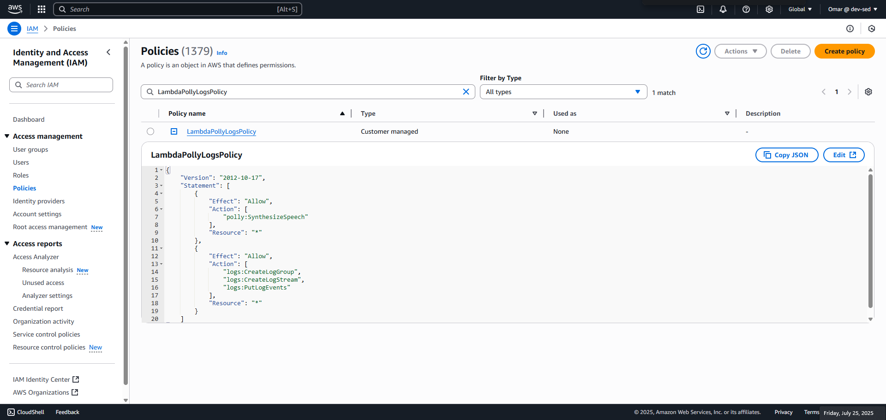Screen dimensions: 886x420
Task: Open Dashboard in the sidebar
Action: click(x=29, y=119)
